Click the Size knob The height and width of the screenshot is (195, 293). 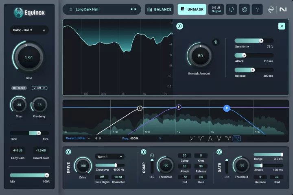(19, 105)
